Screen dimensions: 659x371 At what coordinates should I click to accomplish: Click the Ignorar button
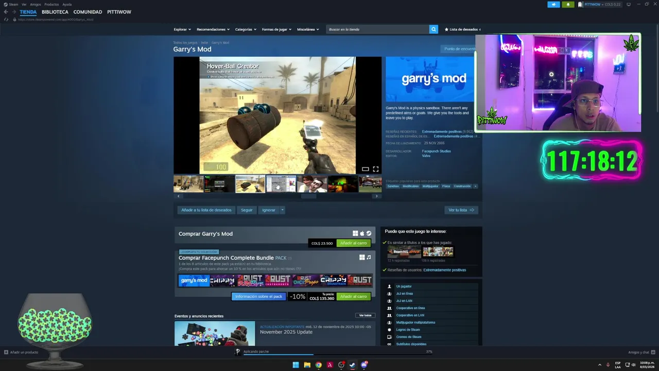point(269,210)
